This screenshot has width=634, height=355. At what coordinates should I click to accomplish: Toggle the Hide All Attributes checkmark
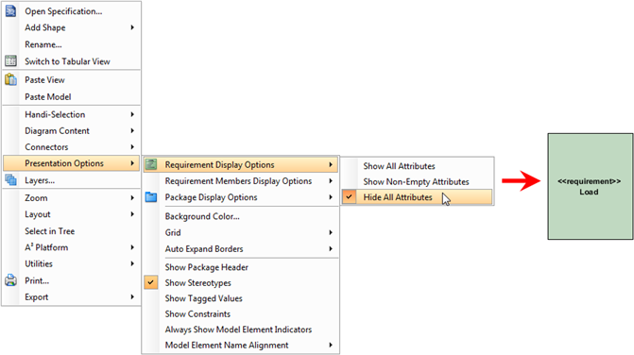[349, 197]
